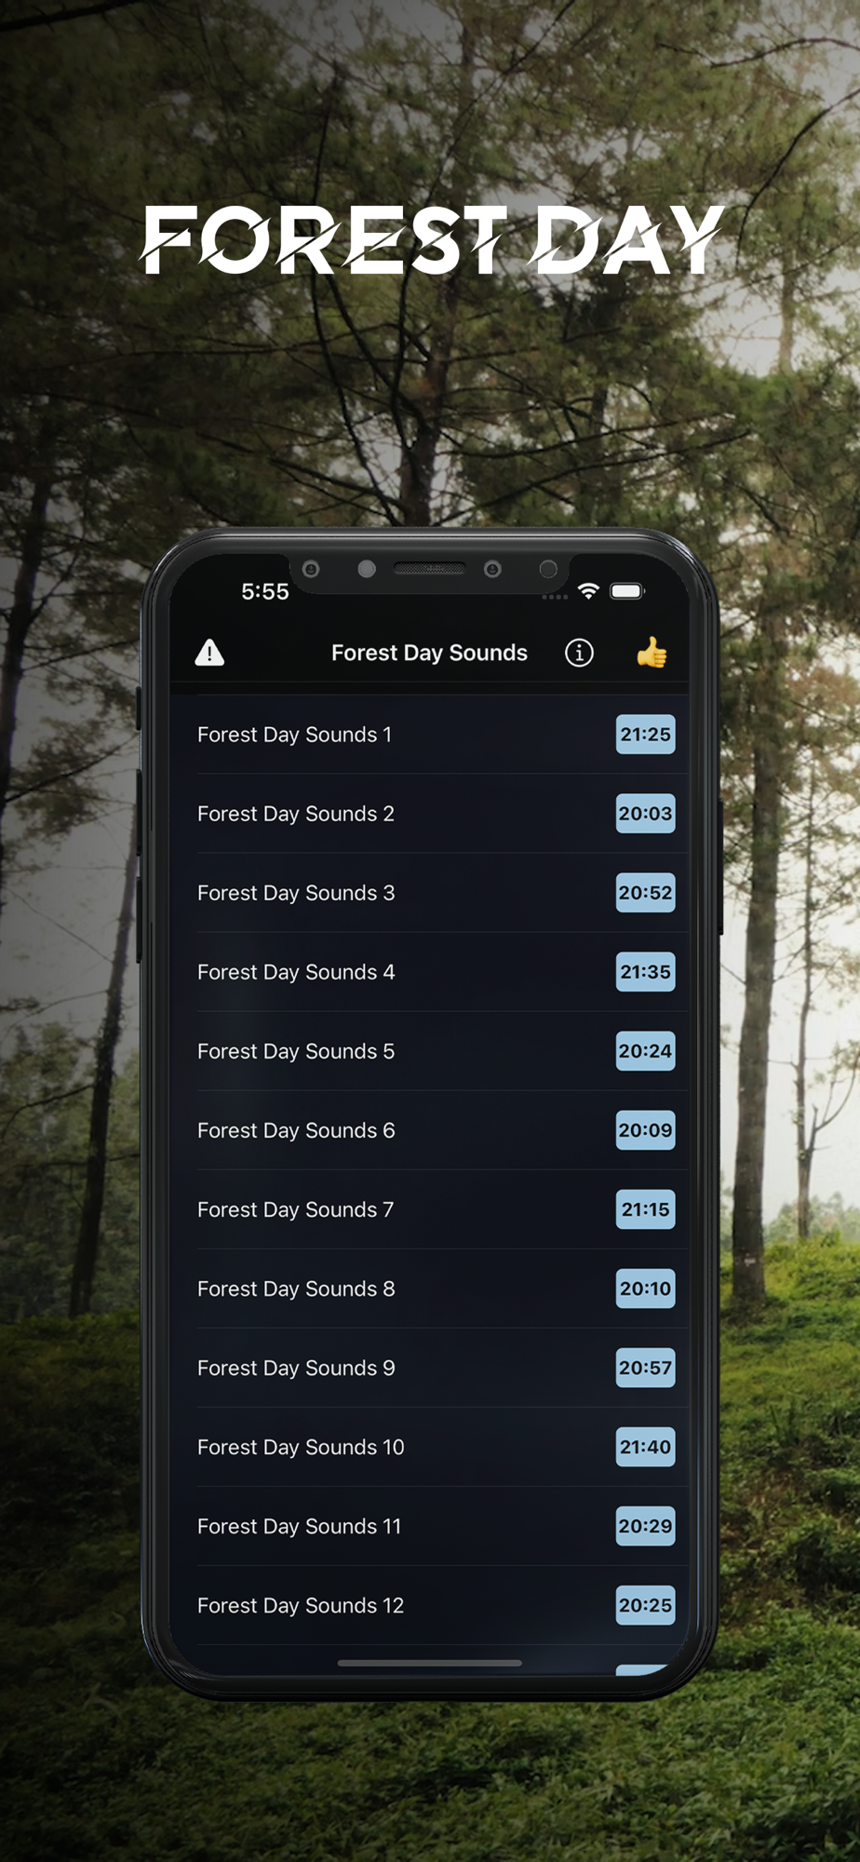This screenshot has height=1862, width=860.
Task: Tap the Forest Day Sounds header title
Action: coord(429,653)
